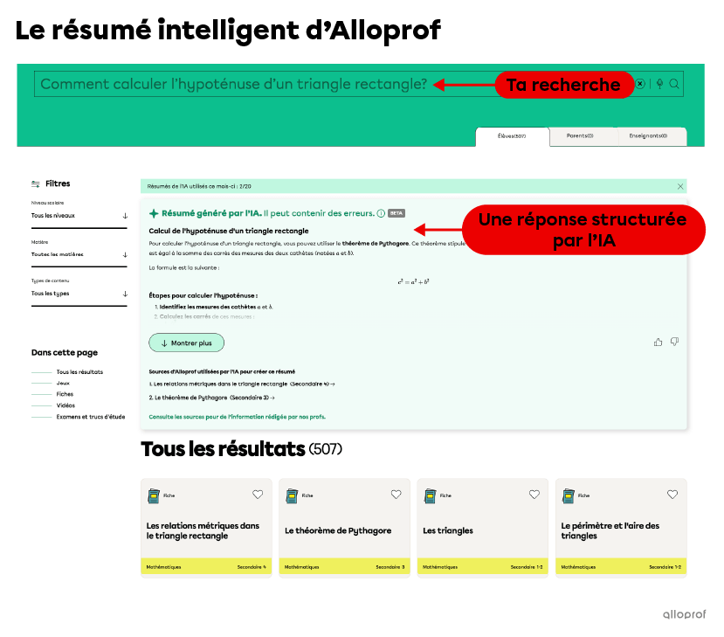Click the 'Tous les résultats (507)' heading
Viewport: 724px width, 637px height.
[x=242, y=449]
